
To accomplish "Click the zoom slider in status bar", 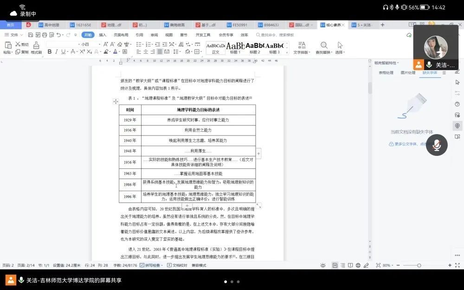I will click(419, 265).
